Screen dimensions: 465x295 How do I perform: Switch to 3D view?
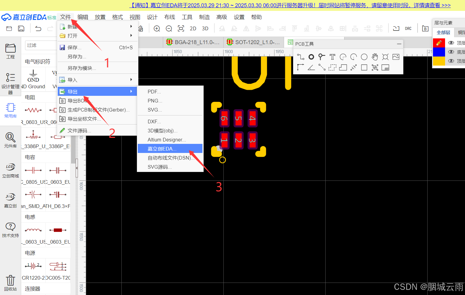tap(205, 28)
